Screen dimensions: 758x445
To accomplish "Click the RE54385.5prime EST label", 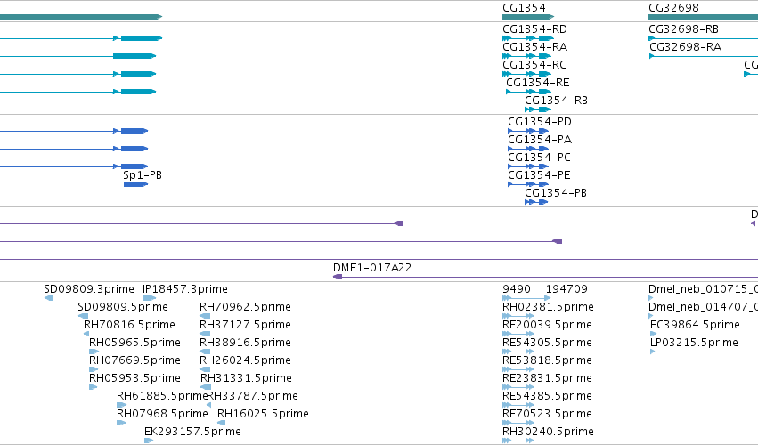I will pos(547,396).
